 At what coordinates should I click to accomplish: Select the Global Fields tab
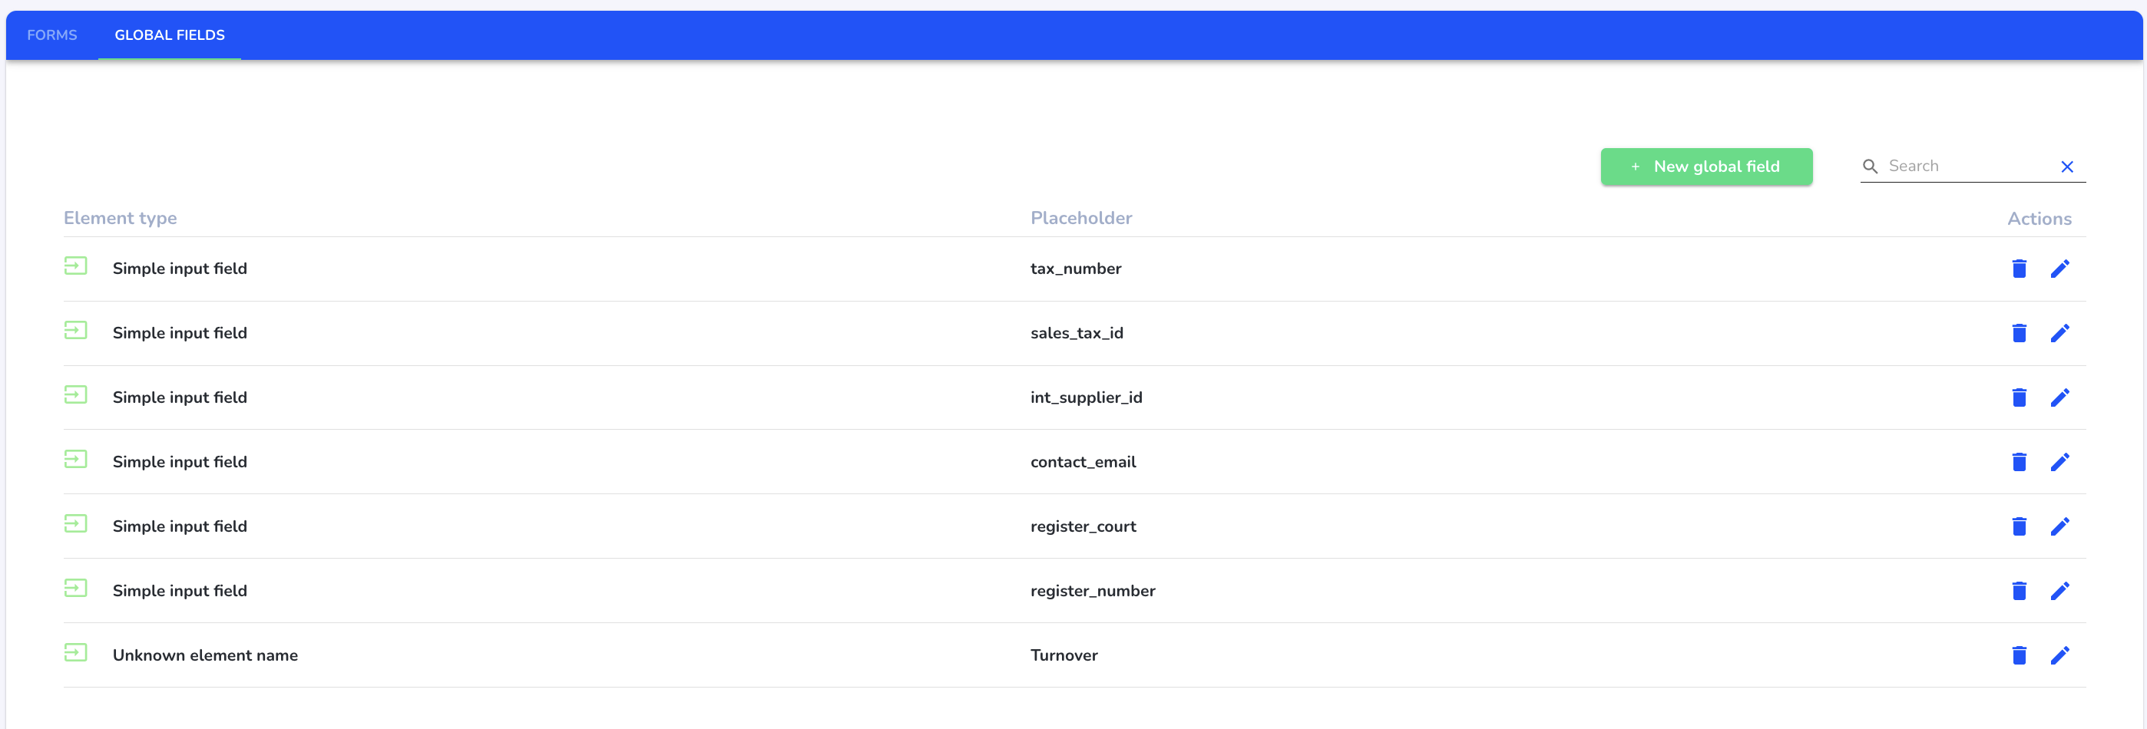(x=169, y=35)
